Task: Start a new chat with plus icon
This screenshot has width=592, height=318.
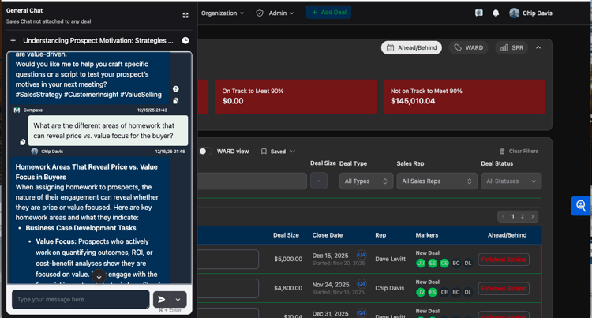Action: [x=13, y=40]
